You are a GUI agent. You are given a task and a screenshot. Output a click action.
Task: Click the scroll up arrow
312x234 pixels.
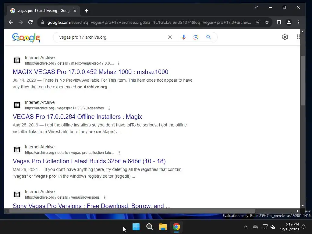[303, 32]
